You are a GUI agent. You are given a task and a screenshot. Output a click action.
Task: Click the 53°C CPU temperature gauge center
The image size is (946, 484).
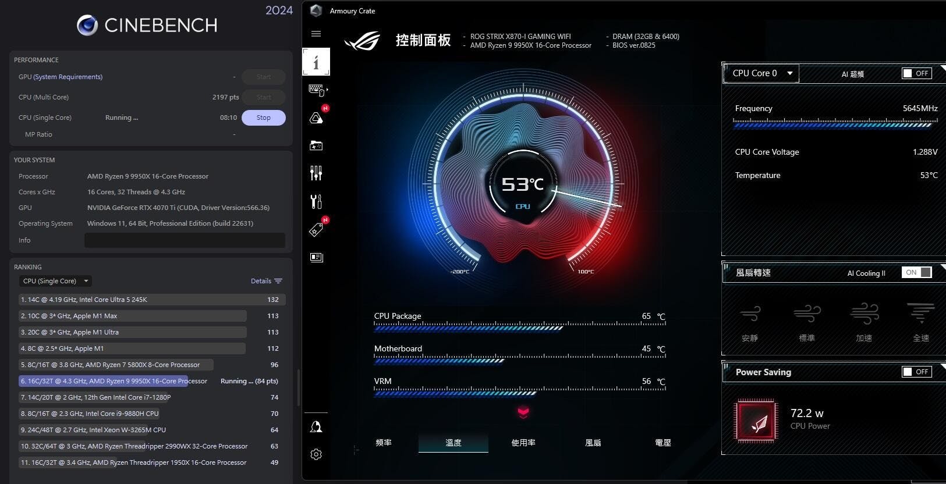coord(523,184)
